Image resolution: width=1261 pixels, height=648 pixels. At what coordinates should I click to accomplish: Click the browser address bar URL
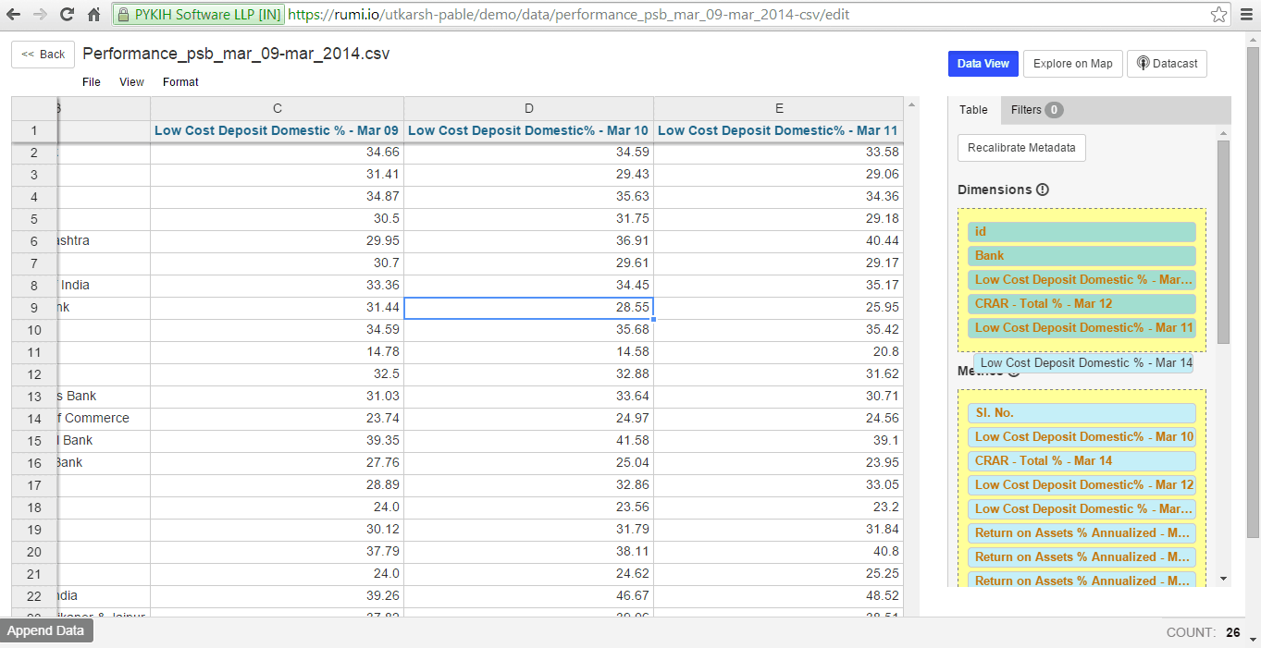[568, 15]
